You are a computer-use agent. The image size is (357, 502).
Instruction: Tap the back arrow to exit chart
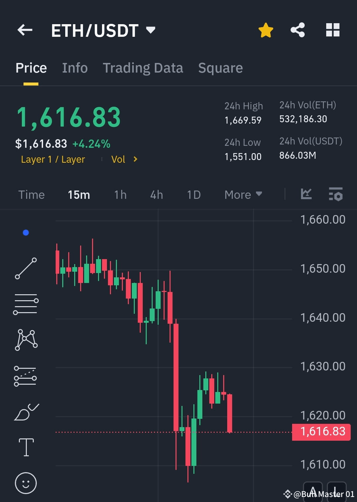(25, 30)
